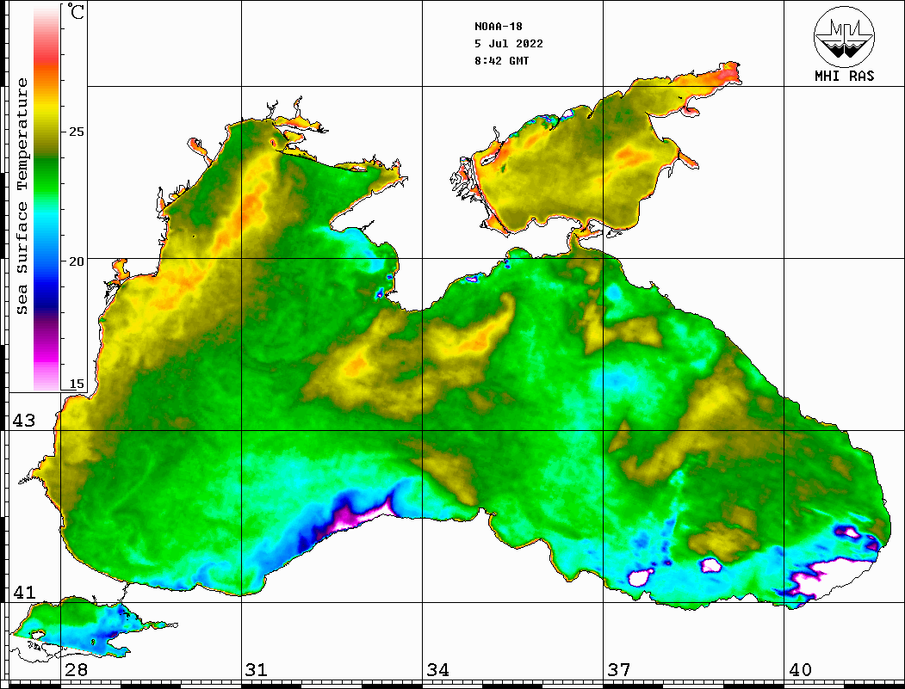Image resolution: width=905 pixels, height=689 pixels.
Task: Click longitude label '40'
Action: click(x=800, y=670)
